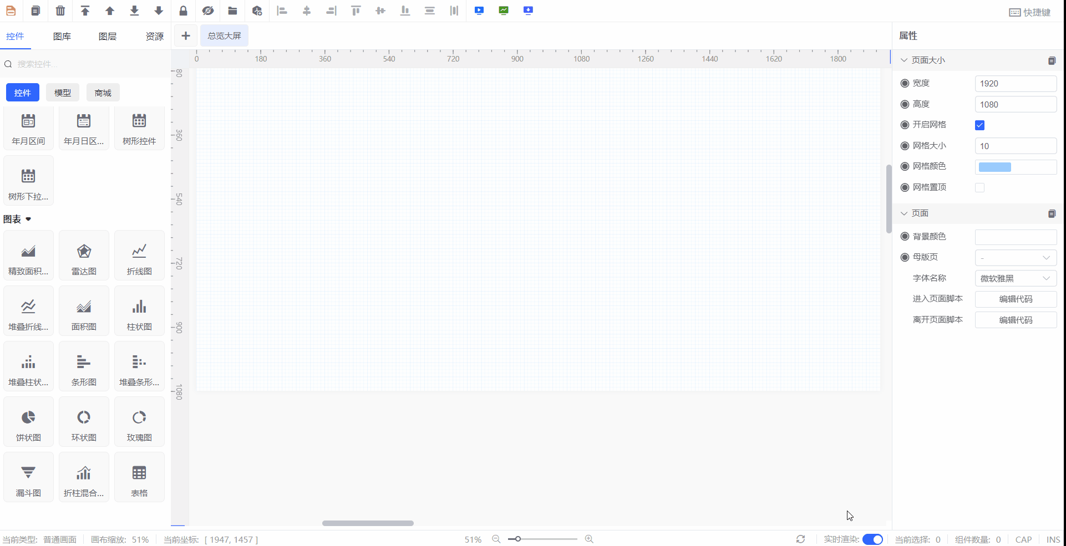Pick the 漏斗图 funnel chart widget
1066x546 pixels.
[28, 477]
